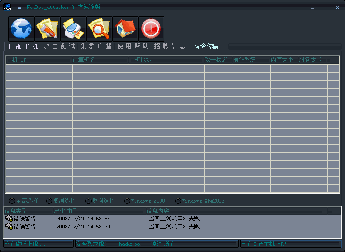Click the printer toolbar icon
This screenshot has width=345, height=252.
pos(73,29)
